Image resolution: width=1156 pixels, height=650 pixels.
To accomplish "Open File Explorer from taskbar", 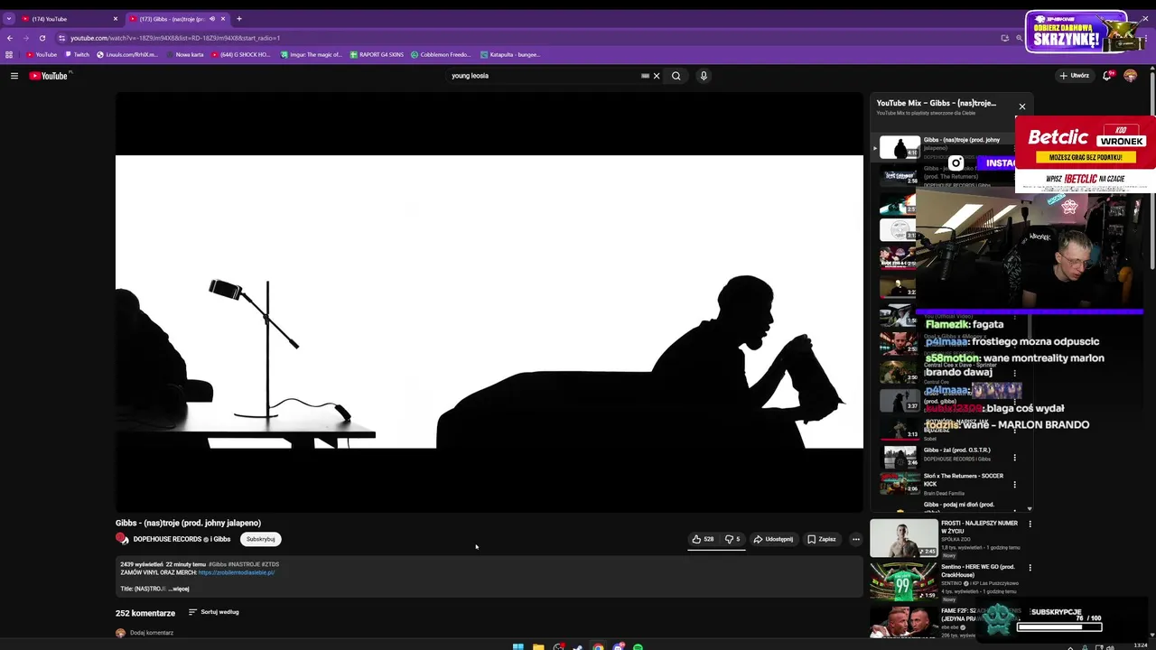I will tap(538, 646).
